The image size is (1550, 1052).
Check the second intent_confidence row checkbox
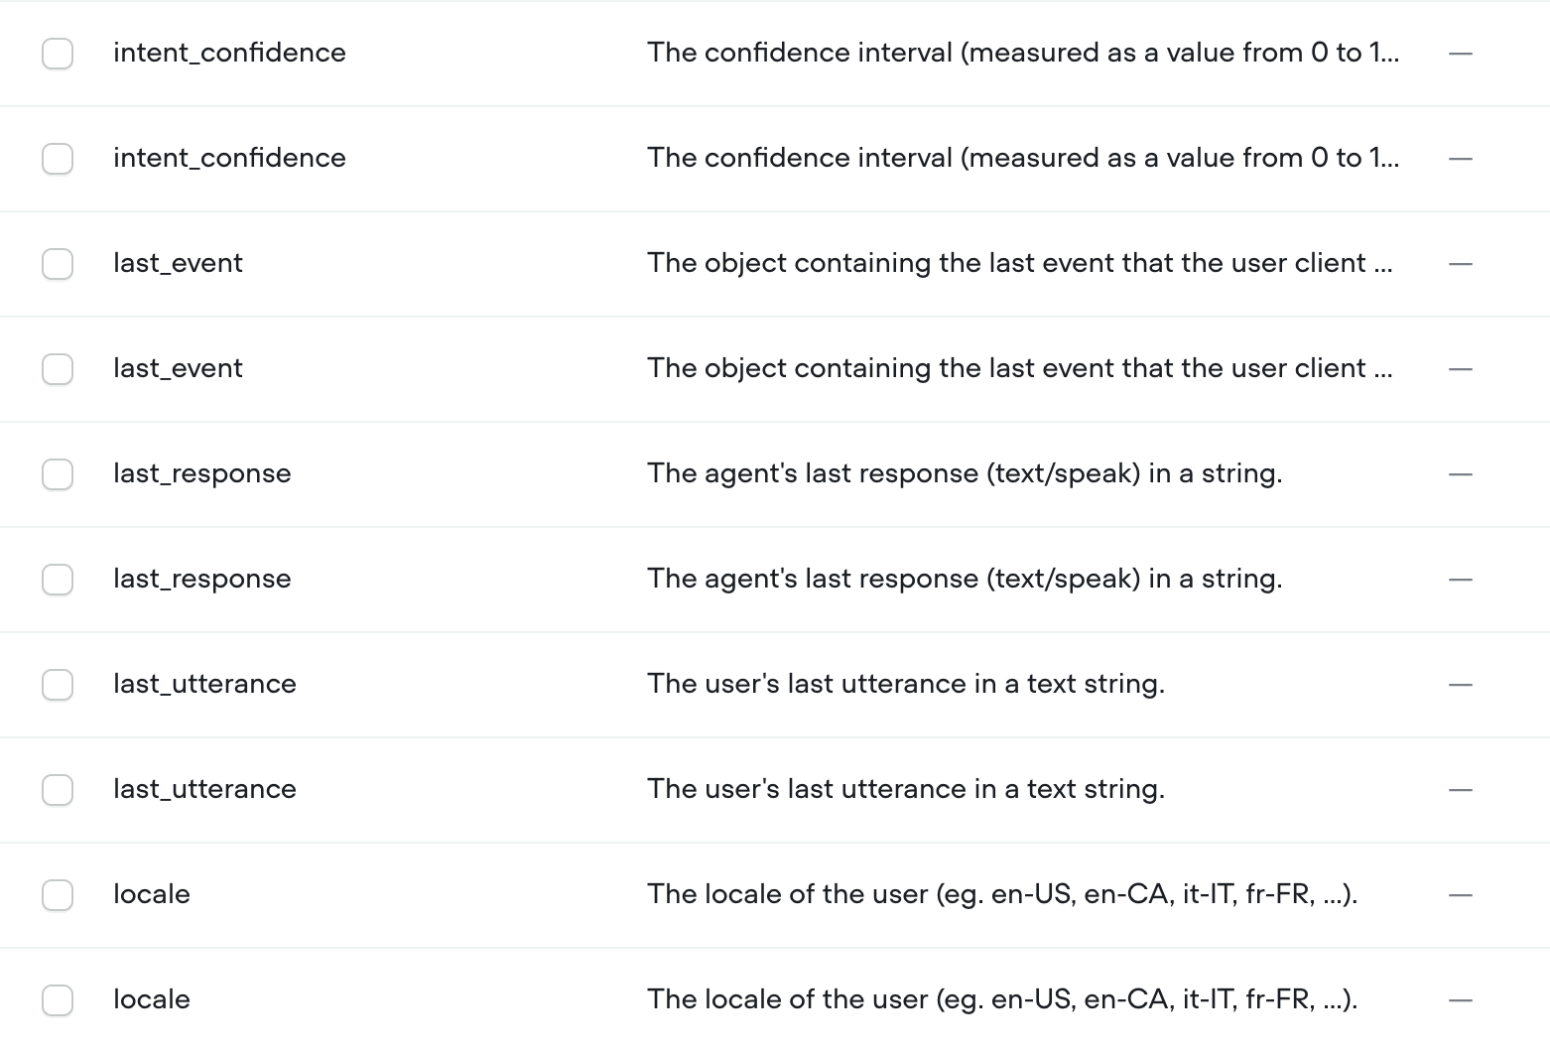pos(58,159)
